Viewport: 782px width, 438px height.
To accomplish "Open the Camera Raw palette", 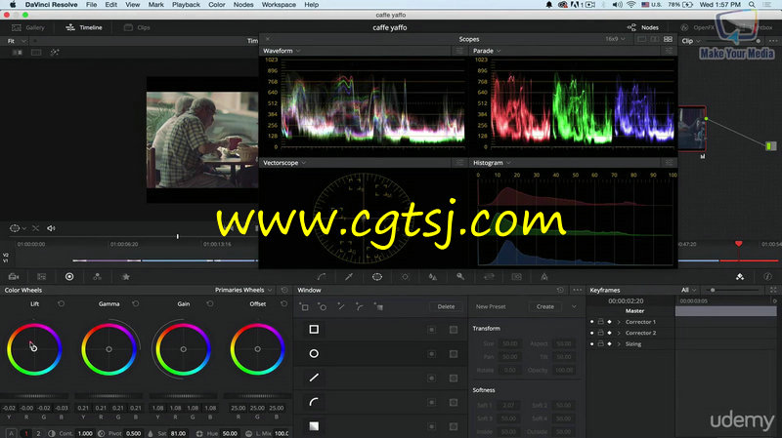I will pyautogui.click(x=14, y=277).
